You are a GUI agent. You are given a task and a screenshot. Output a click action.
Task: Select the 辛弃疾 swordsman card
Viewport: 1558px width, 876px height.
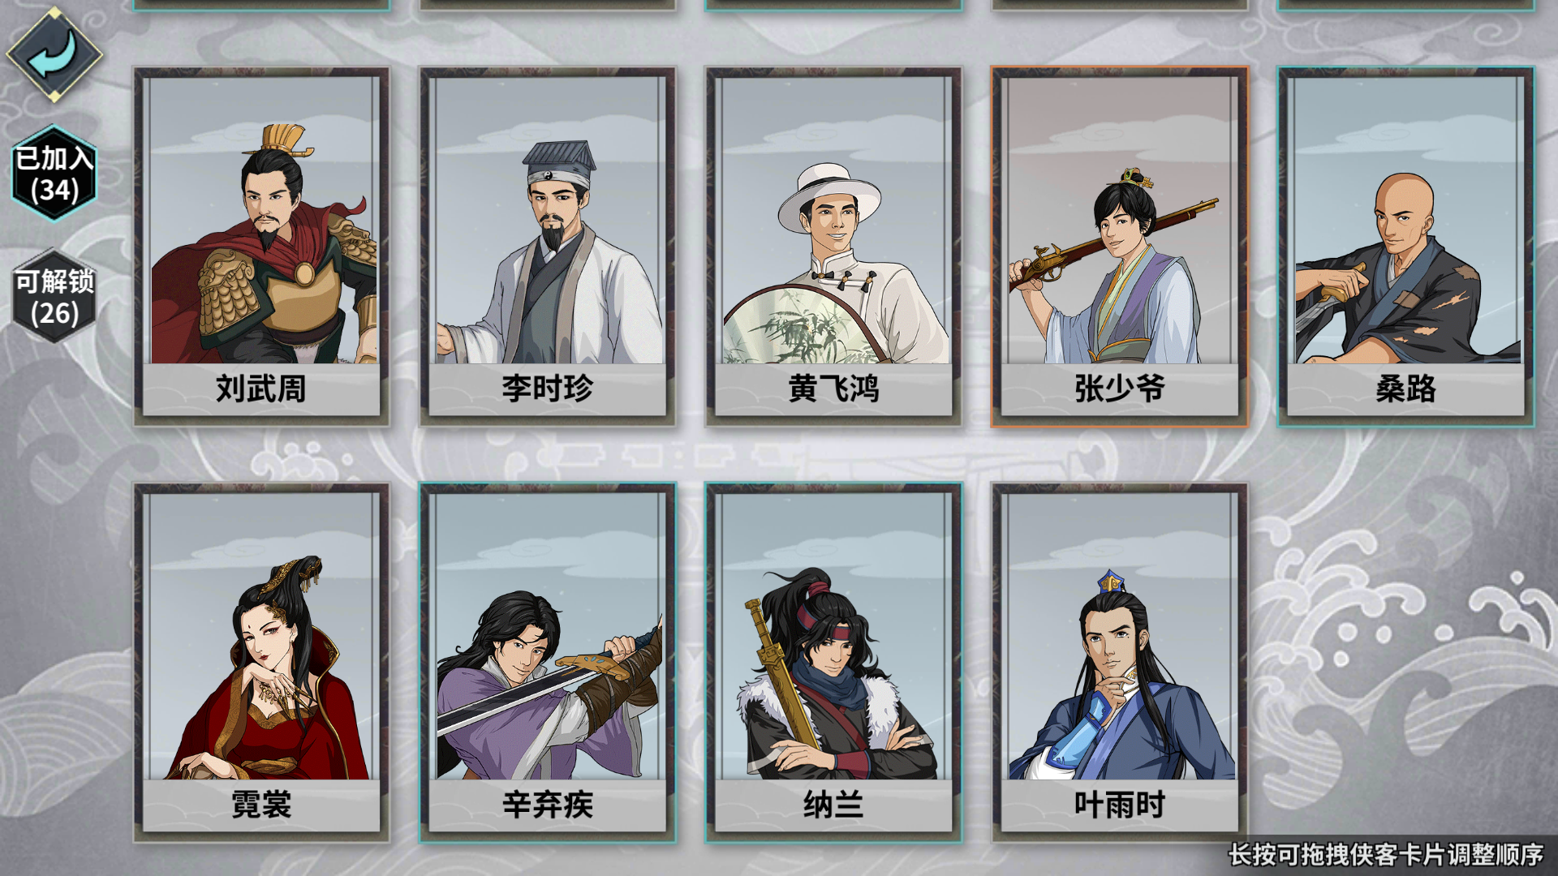(548, 663)
